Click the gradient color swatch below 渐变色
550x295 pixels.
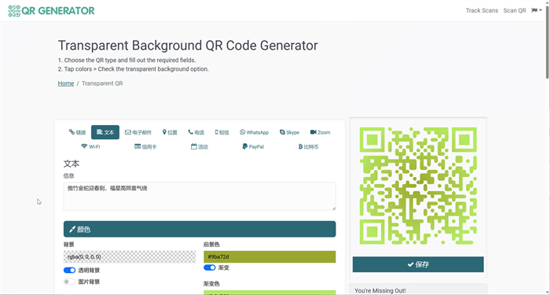pos(269,293)
